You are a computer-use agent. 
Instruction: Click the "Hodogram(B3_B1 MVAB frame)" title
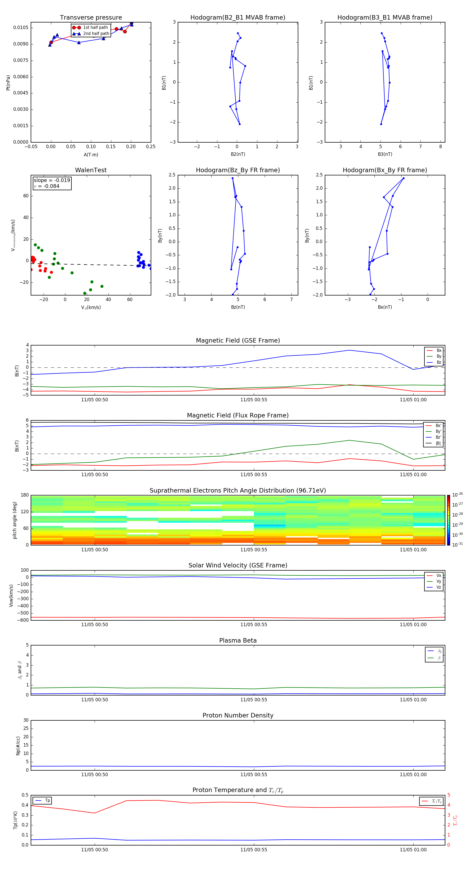coord(385,18)
